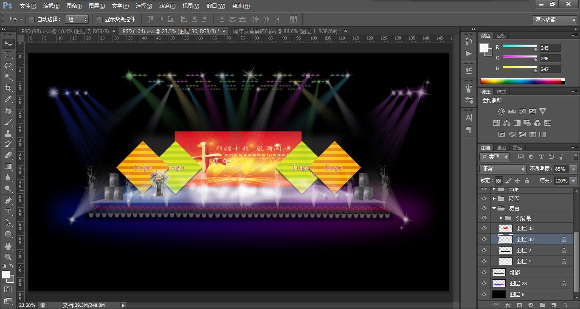Select the Horizontal Type tool
The width and height of the screenshot is (580, 309).
click(x=8, y=212)
